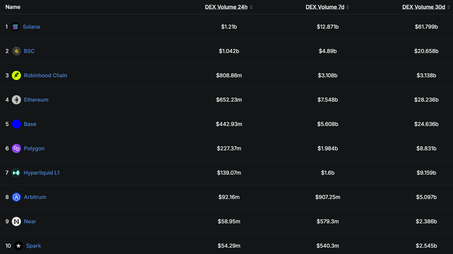Sort by DEX Volume 7d arrow
Image resolution: width=453 pixels, height=254 pixels.
click(348, 7)
